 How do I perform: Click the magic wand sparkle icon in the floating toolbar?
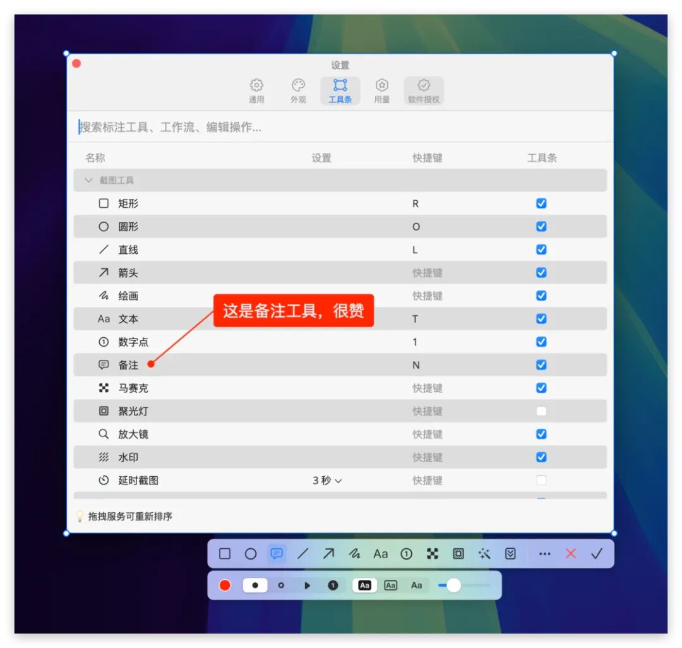tap(484, 554)
